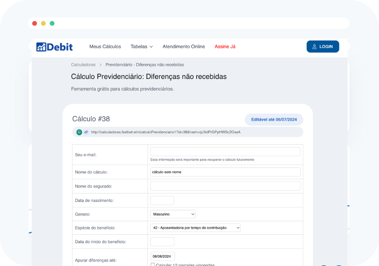Select the Nome do segurado input box
379x266 pixels.
pyautogui.click(x=225, y=186)
